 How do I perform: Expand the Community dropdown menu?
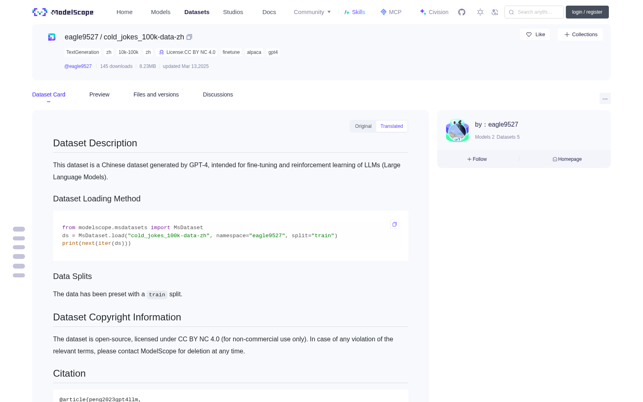click(x=312, y=12)
